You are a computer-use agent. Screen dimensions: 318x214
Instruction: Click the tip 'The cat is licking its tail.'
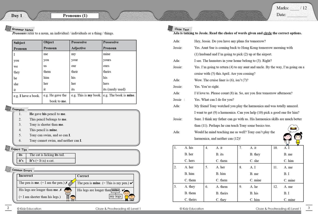pyautogui.click(x=47, y=155)
